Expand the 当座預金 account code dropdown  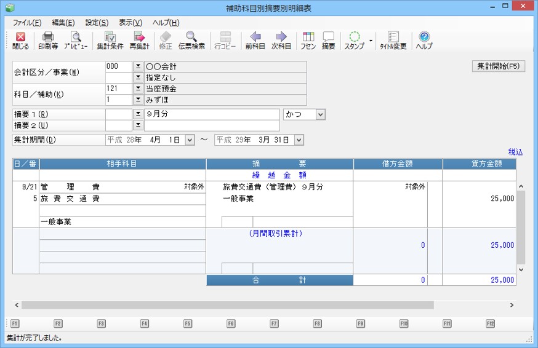[x=138, y=89]
